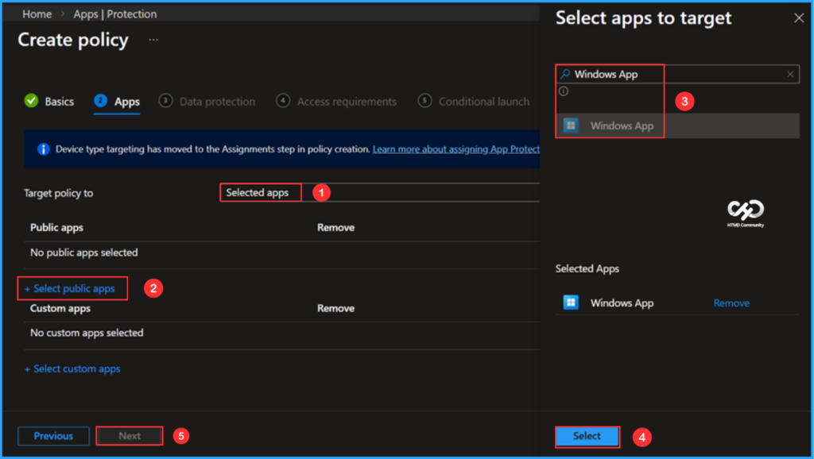Image resolution: width=814 pixels, height=459 pixels.
Task: Close the Select apps to target pane
Action: tap(798, 17)
